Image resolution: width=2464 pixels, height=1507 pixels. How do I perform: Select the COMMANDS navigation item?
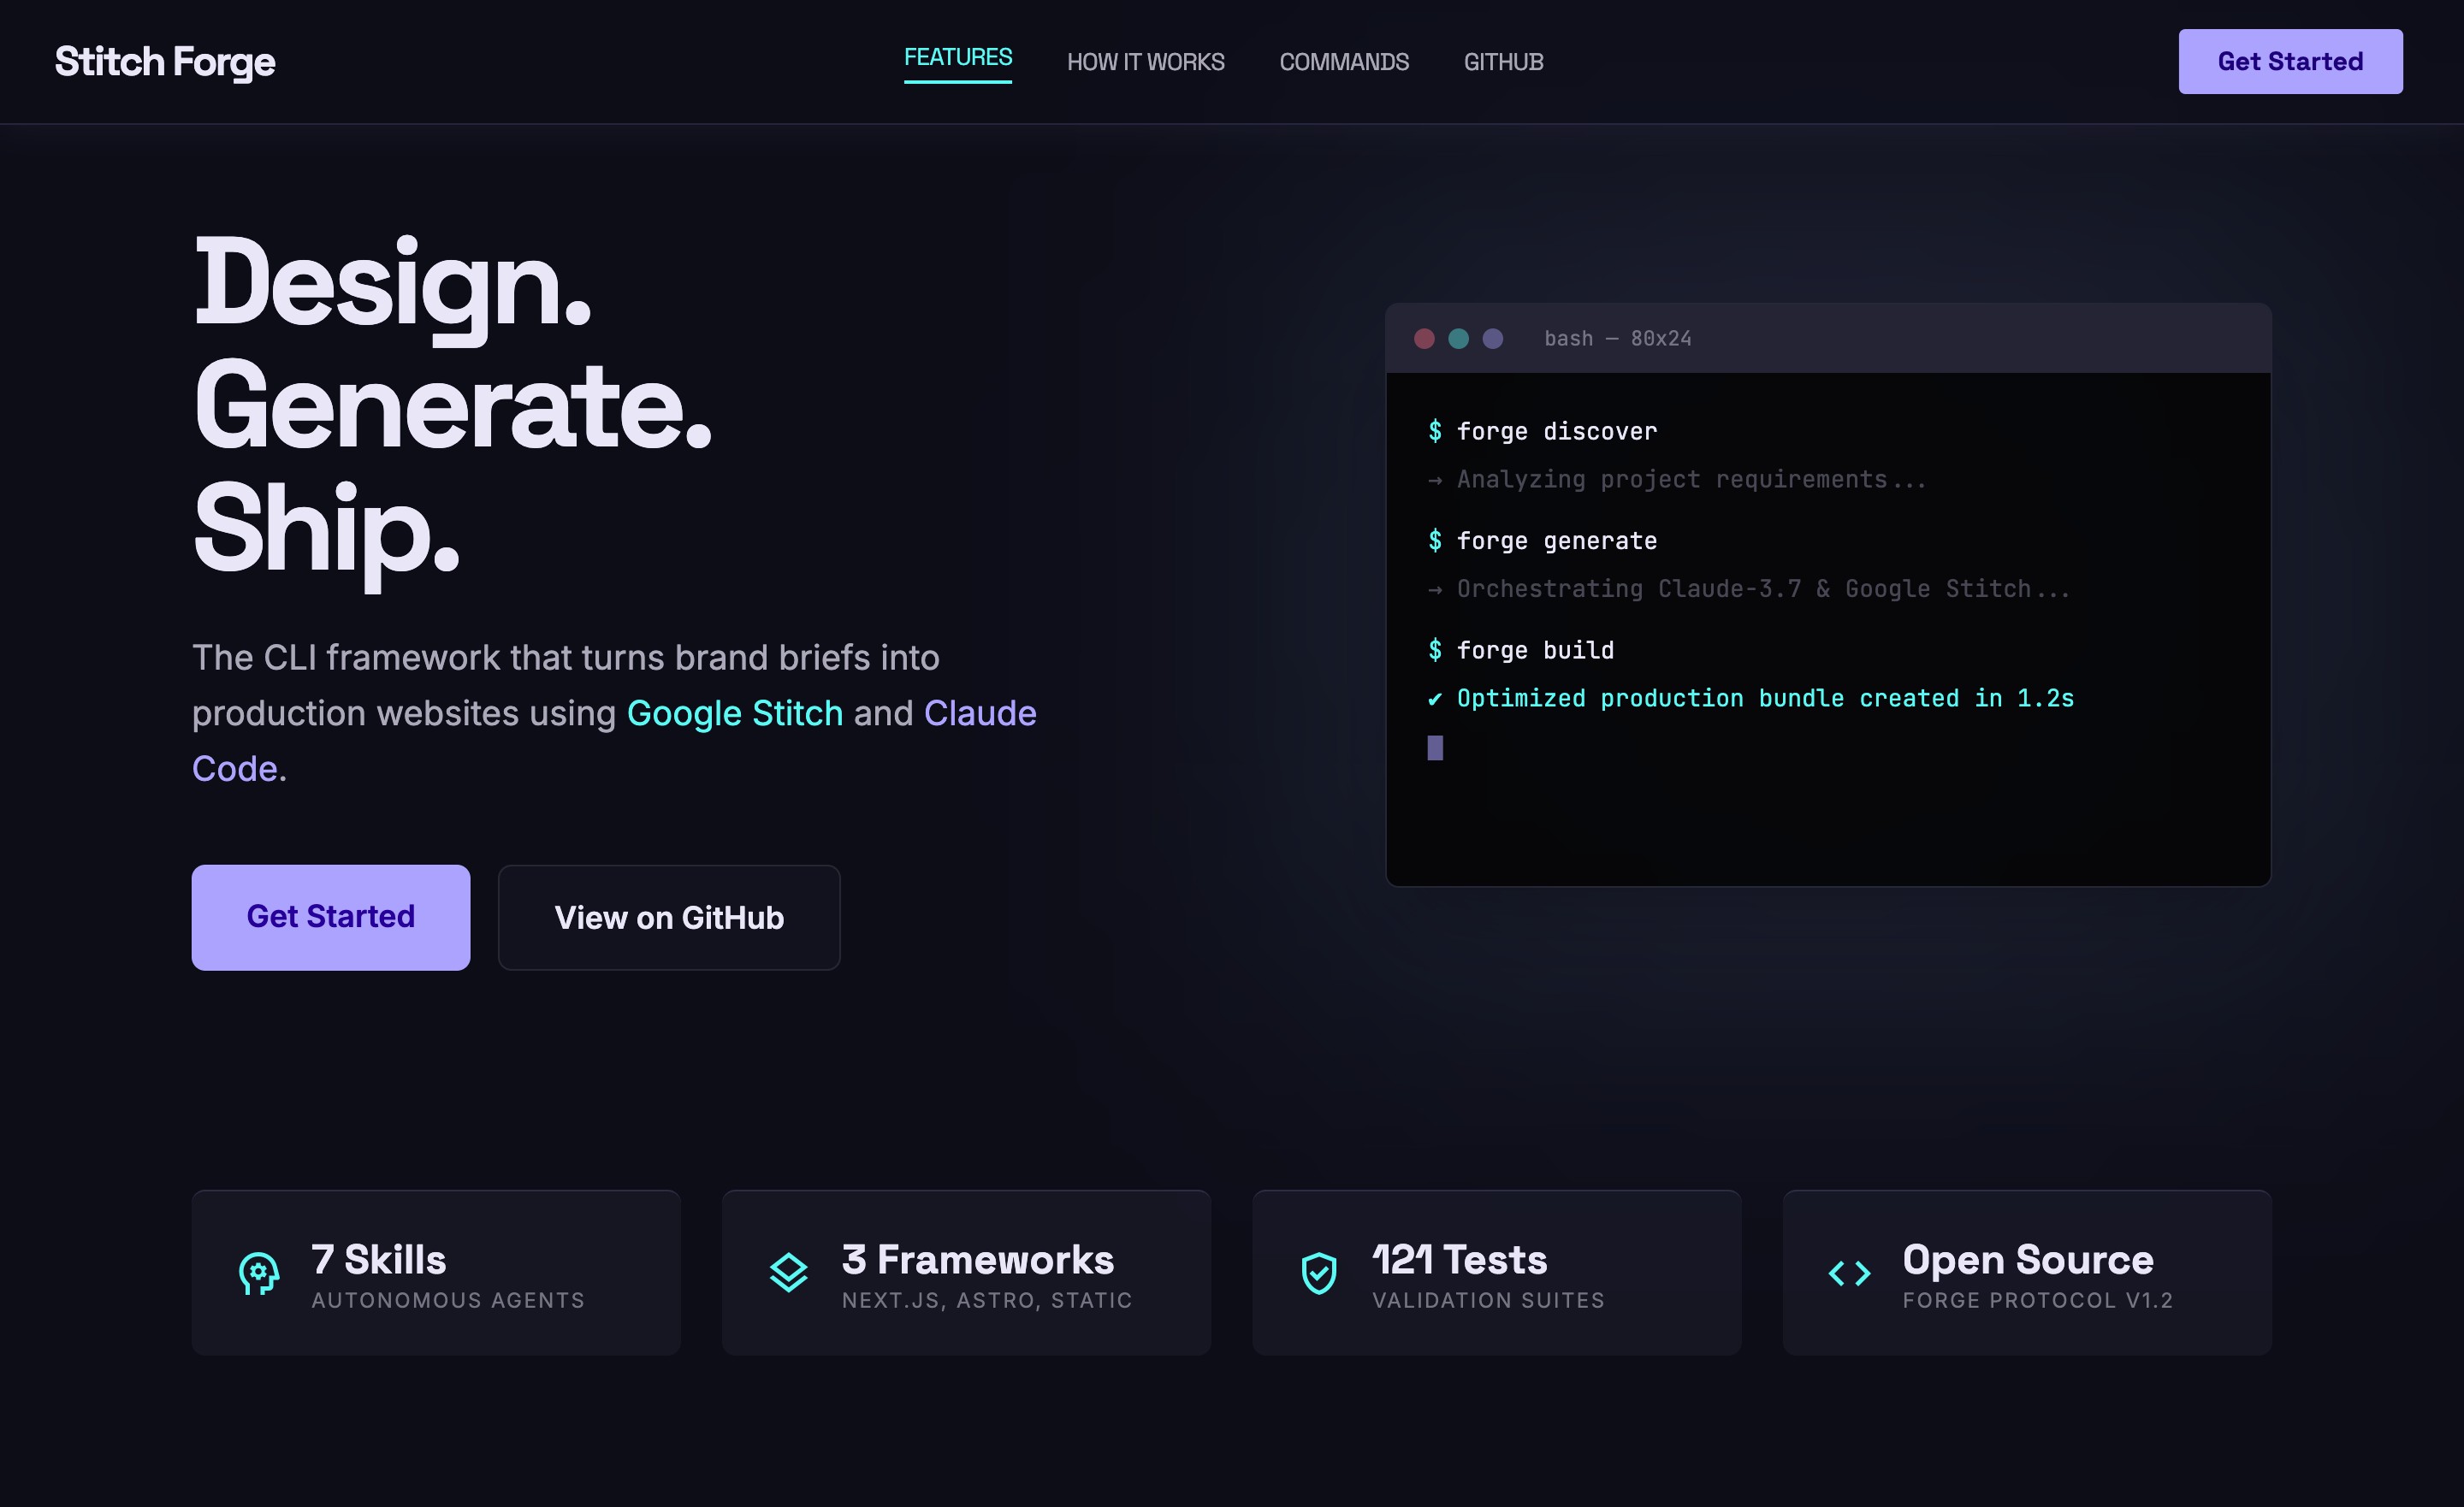(x=1344, y=61)
